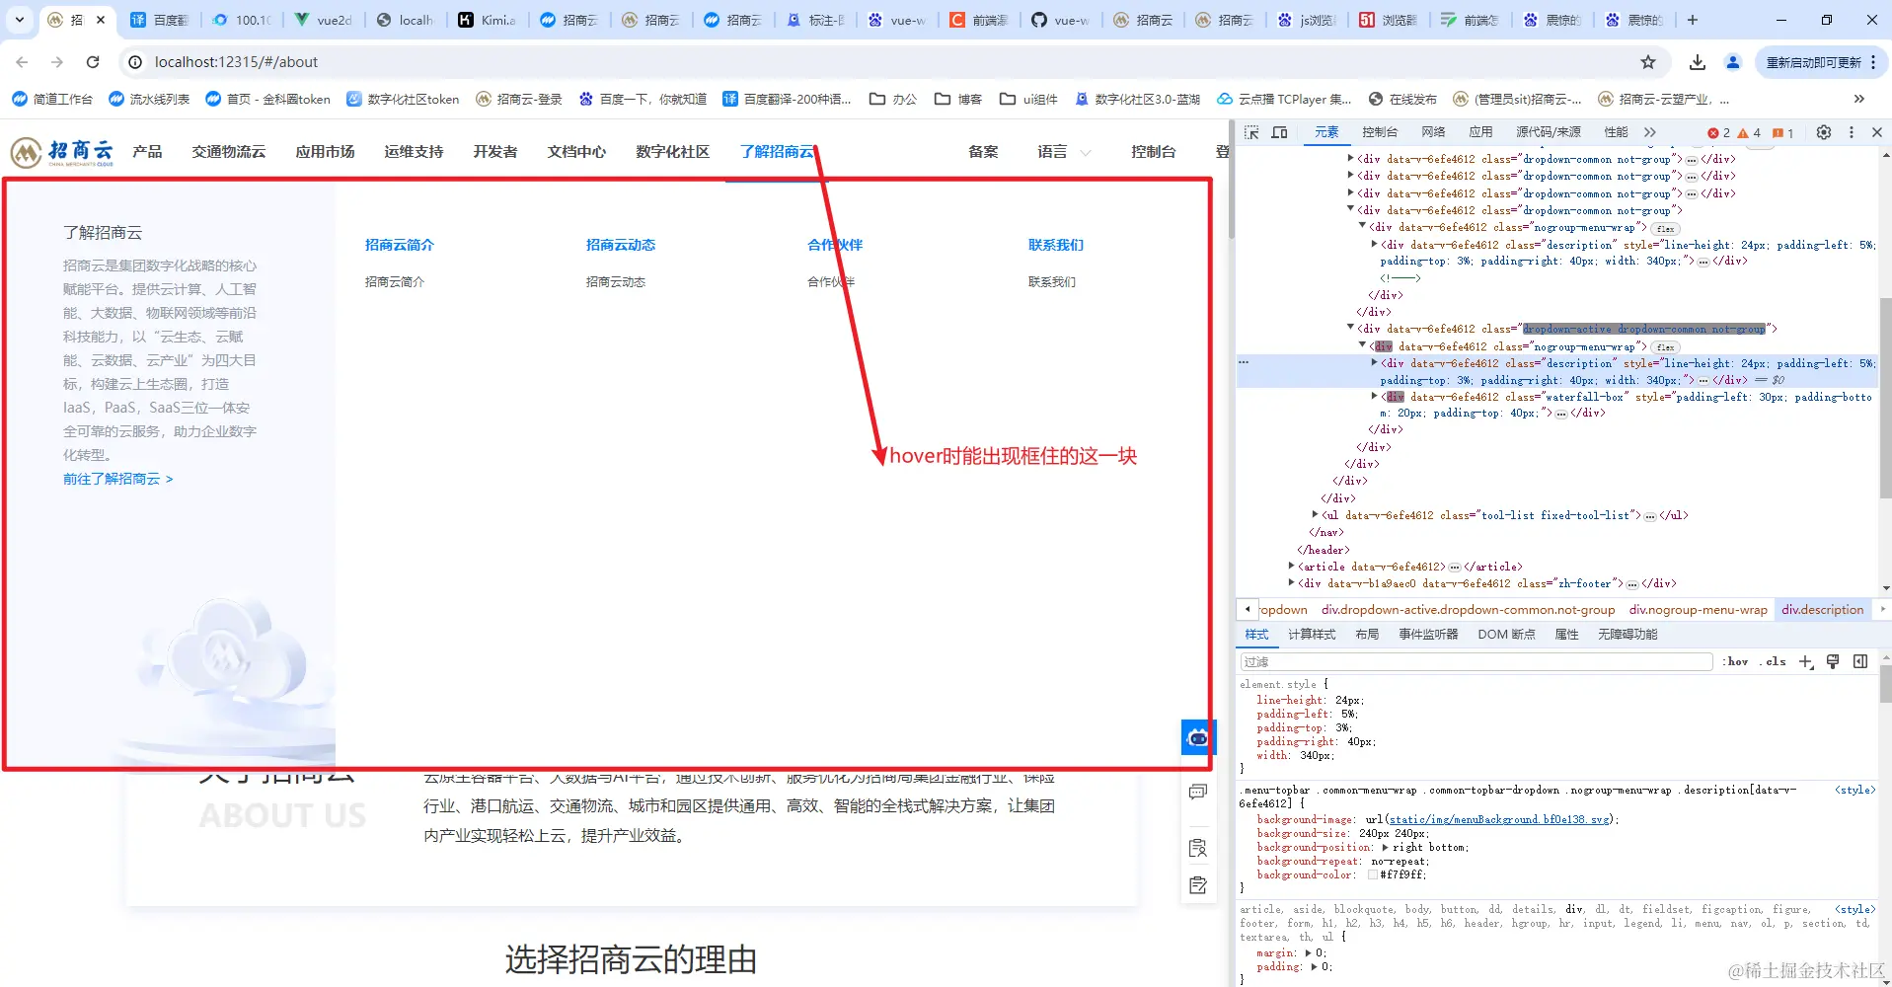Open a new browser tab
Image resolution: width=1892 pixels, height=987 pixels.
click(x=1692, y=20)
